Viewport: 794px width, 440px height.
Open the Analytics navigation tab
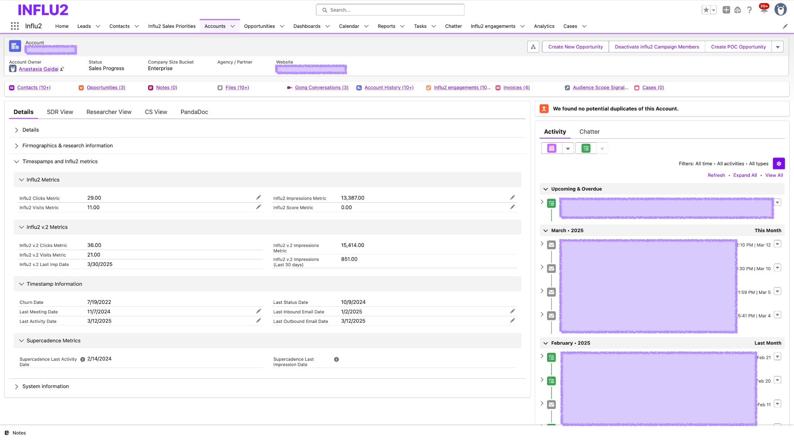[x=544, y=26]
